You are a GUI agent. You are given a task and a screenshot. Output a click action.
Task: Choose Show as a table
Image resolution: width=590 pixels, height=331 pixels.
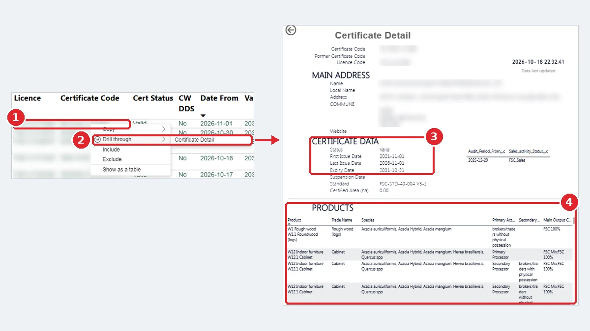pos(121,170)
